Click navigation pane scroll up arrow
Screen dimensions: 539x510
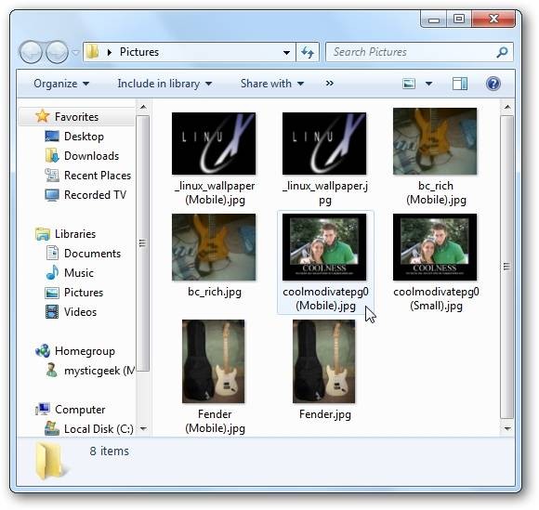tap(143, 107)
